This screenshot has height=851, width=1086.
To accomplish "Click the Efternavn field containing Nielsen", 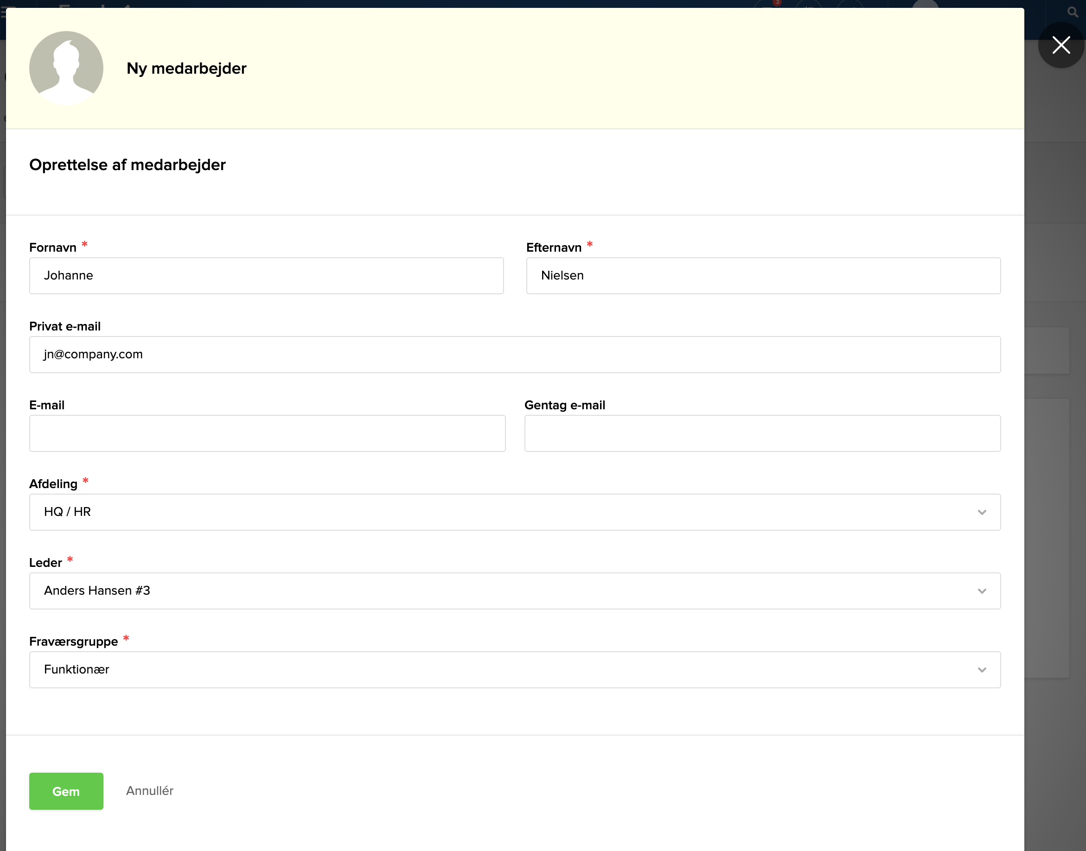I will point(763,275).
